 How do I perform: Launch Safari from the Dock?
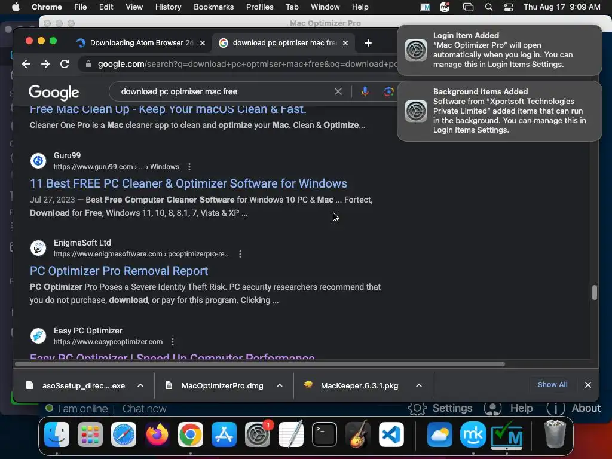click(x=124, y=434)
